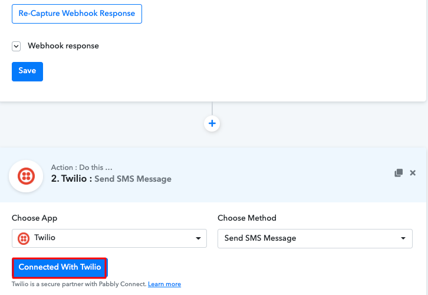The width and height of the screenshot is (428, 295).
Task: Open the Learn more link
Action: click(x=164, y=284)
